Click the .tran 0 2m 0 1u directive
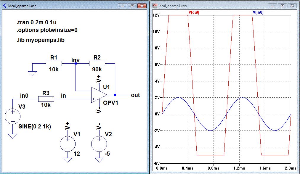The width and height of the screenshot is (300, 174). pyautogui.click(x=36, y=22)
